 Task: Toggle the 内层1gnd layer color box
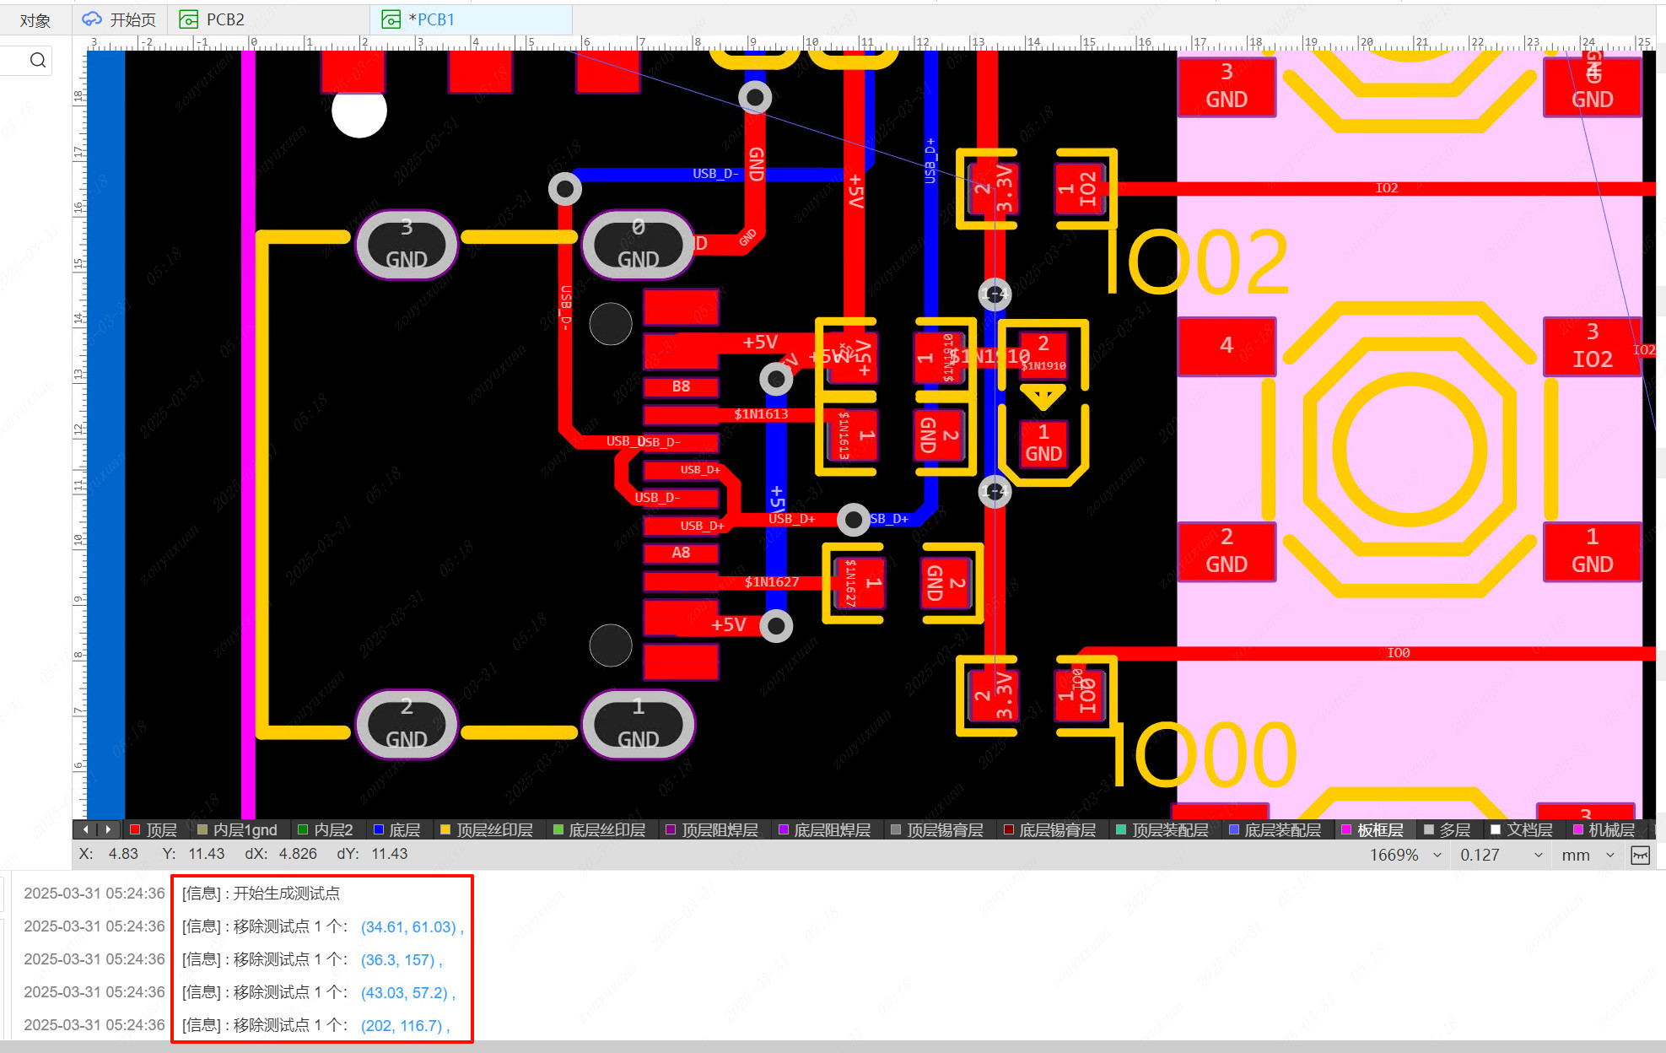click(202, 830)
